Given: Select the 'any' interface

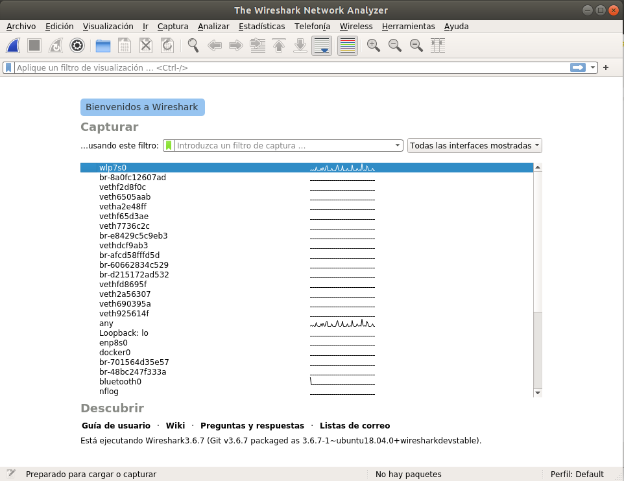Looking at the screenshot, I should pyautogui.click(x=306, y=323).
